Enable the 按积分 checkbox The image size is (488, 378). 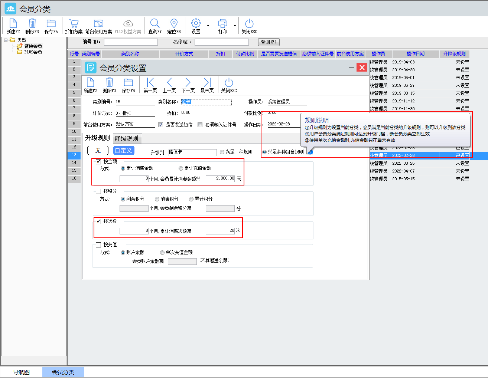coord(98,191)
